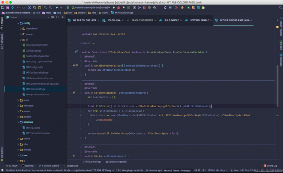Open the Terminal tool window
The width and height of the screenshot is (283, 173).
tap(28, 166)
